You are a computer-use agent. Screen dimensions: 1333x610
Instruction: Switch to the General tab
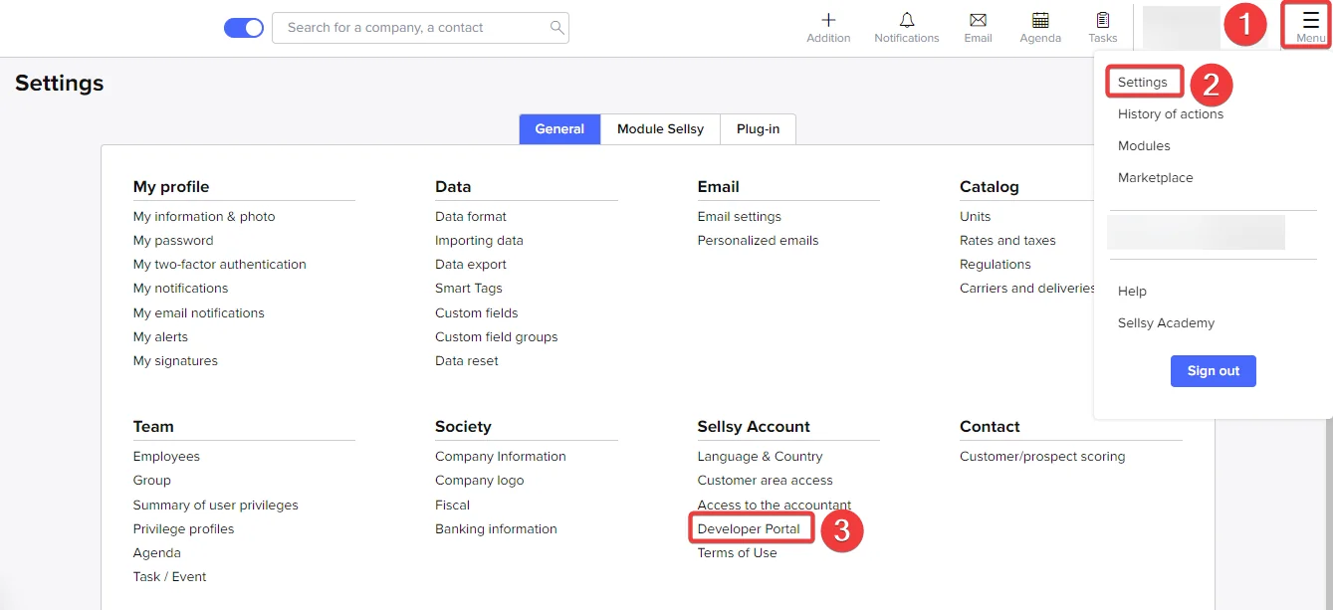(x=559, y=129)
